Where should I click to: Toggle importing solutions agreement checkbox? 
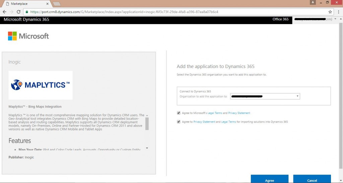179,122
